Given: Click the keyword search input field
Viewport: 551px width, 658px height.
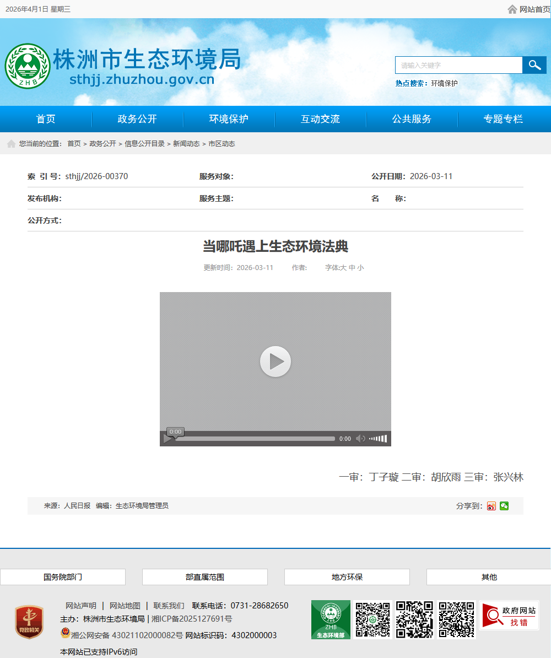Looking at the screenshot, I should tap(458, 65).
